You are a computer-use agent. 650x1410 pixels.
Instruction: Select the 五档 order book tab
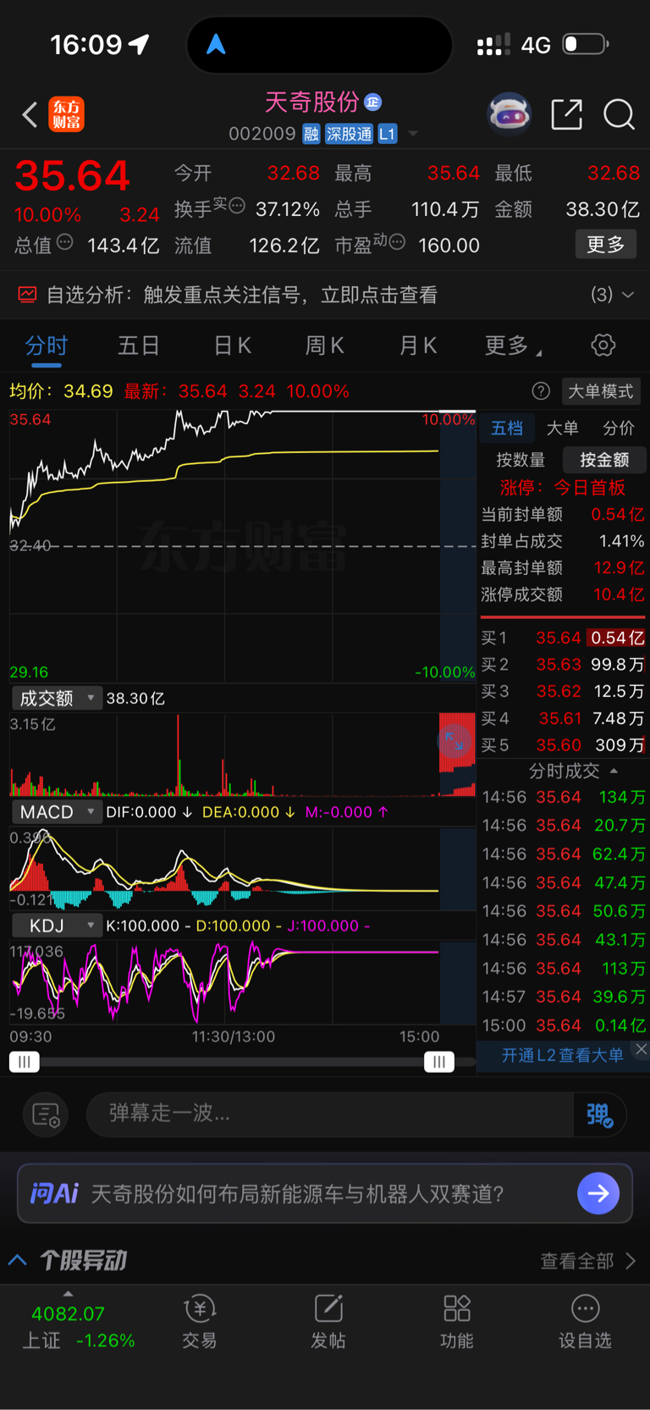507,429
